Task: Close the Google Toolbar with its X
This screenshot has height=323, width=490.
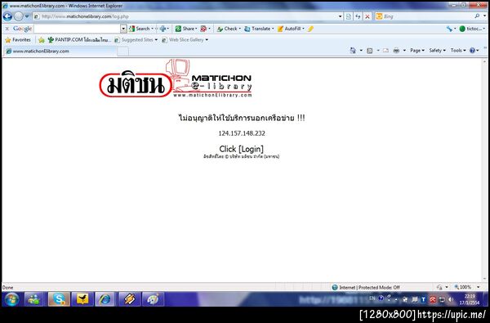Action: click(x=7, y=29)
